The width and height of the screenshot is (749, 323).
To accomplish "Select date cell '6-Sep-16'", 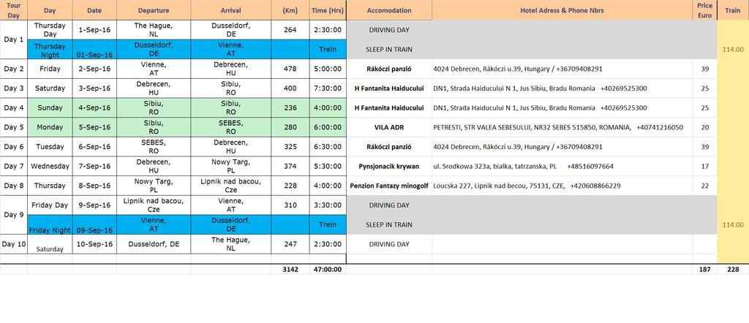I will pyautogui.click(x=94, y=146).
